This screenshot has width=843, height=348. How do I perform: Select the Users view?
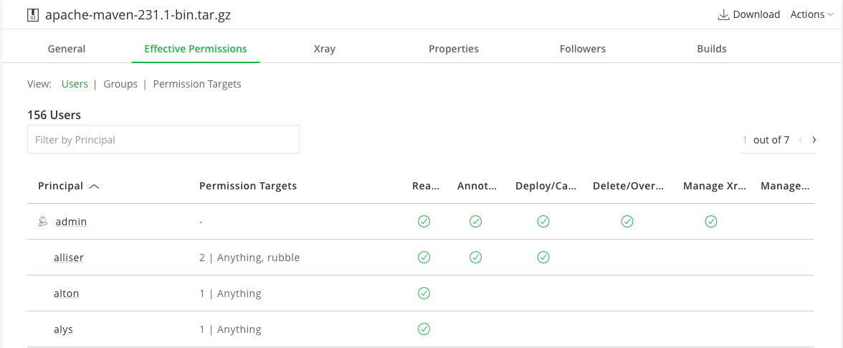75,84
